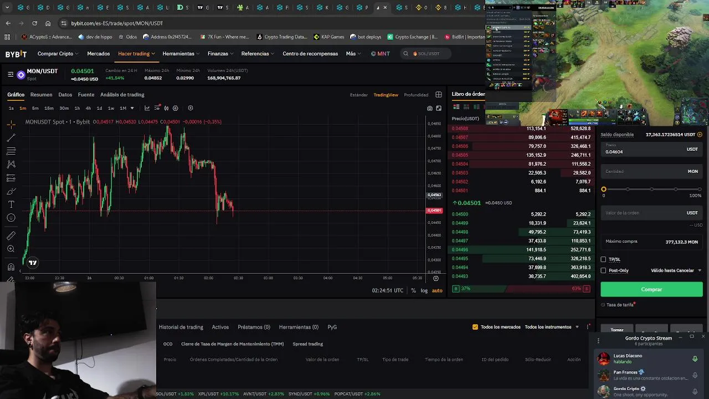This screenshot has height=399, width=709.
Task: Toggle magnet mode in the chart sidebar
Action: (11, 267)
